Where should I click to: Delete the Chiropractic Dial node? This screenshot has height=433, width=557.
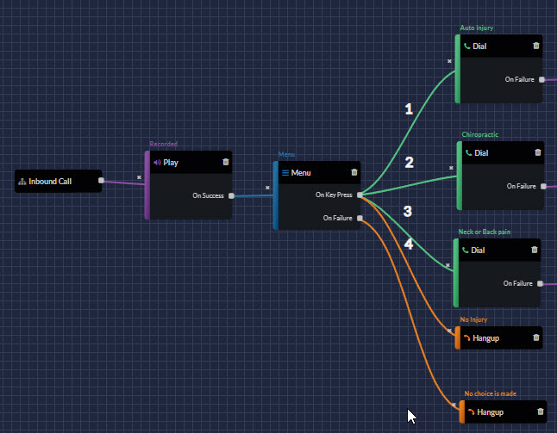click(538, 152)
